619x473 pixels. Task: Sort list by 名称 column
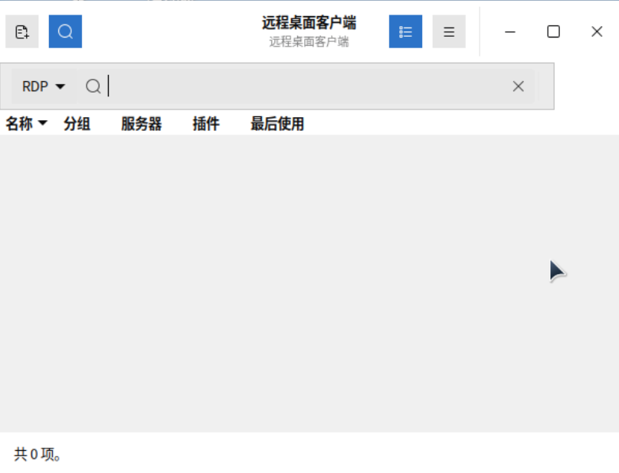[x=19, y=124]
